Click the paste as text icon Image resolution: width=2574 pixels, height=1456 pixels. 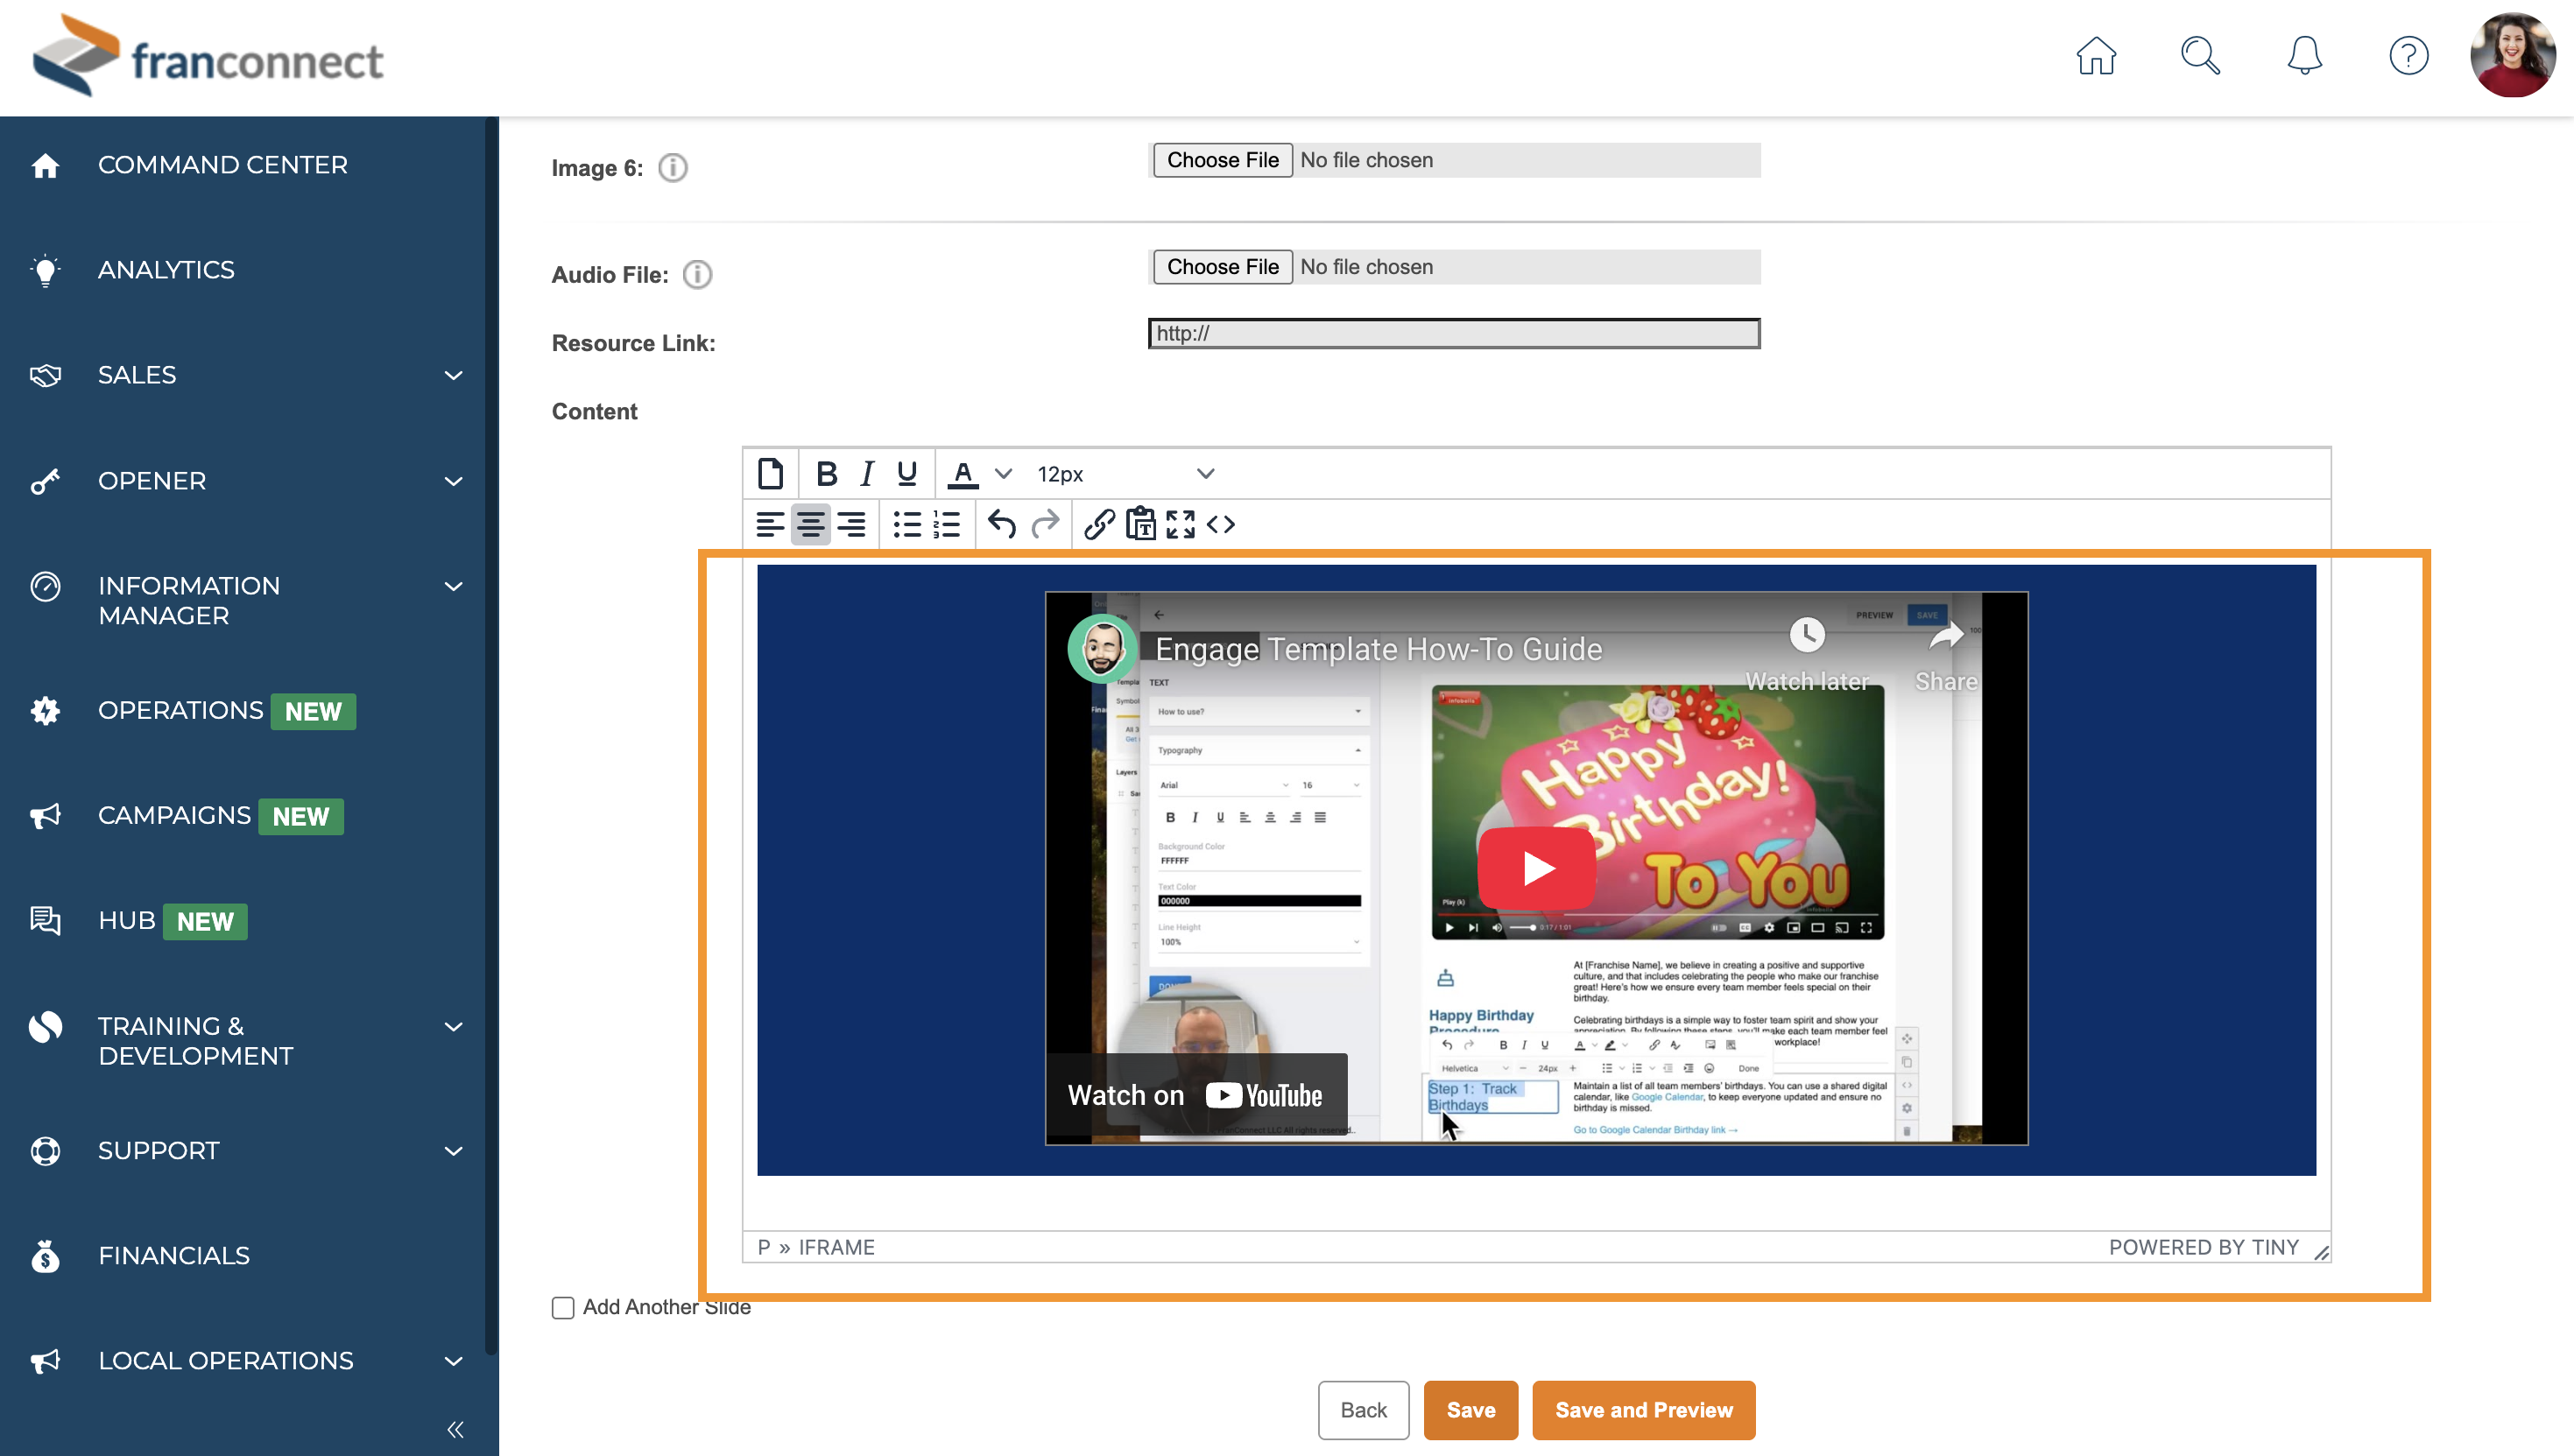[x=1140, y=524]
